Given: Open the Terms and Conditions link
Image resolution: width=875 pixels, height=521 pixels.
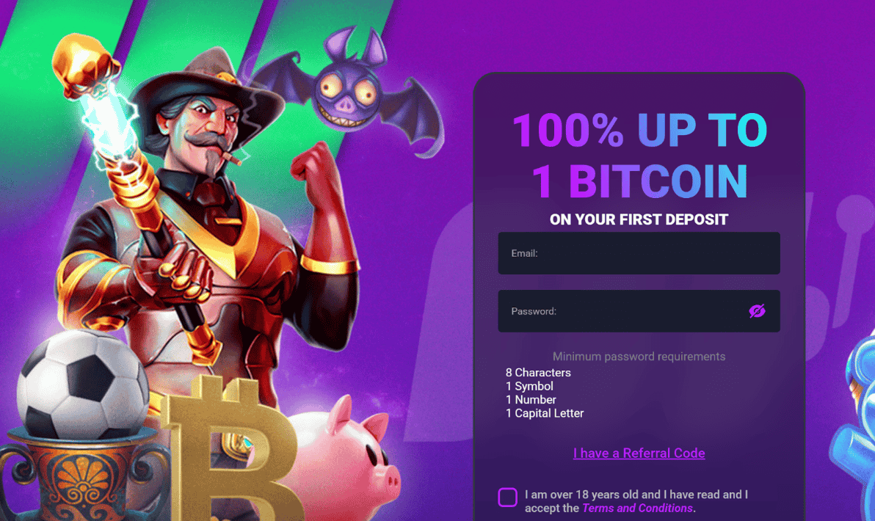Looking at the screenshot, I should point(637,509).
